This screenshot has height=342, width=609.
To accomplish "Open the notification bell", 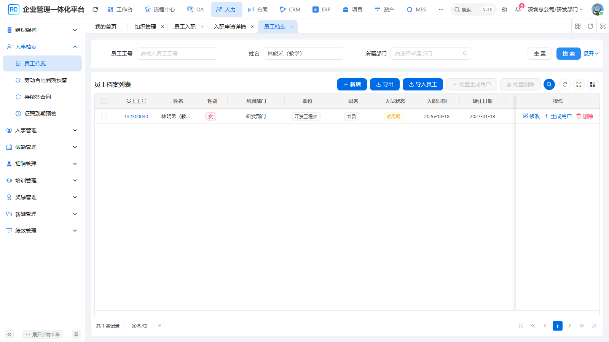I will (x=518, y=9).
